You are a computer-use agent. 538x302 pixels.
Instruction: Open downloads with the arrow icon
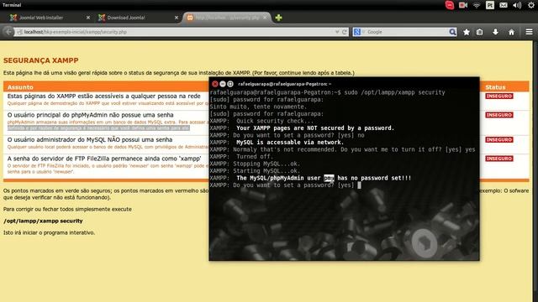[x=495, y=32]
